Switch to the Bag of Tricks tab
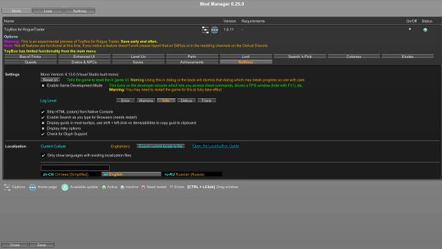This screenshot has height=249, width=442. pyautogui.click(x=30, y=57)
